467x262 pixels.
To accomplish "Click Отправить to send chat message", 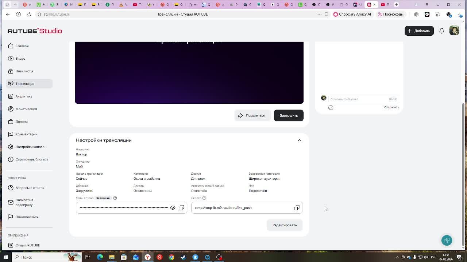I will point(391,107).
